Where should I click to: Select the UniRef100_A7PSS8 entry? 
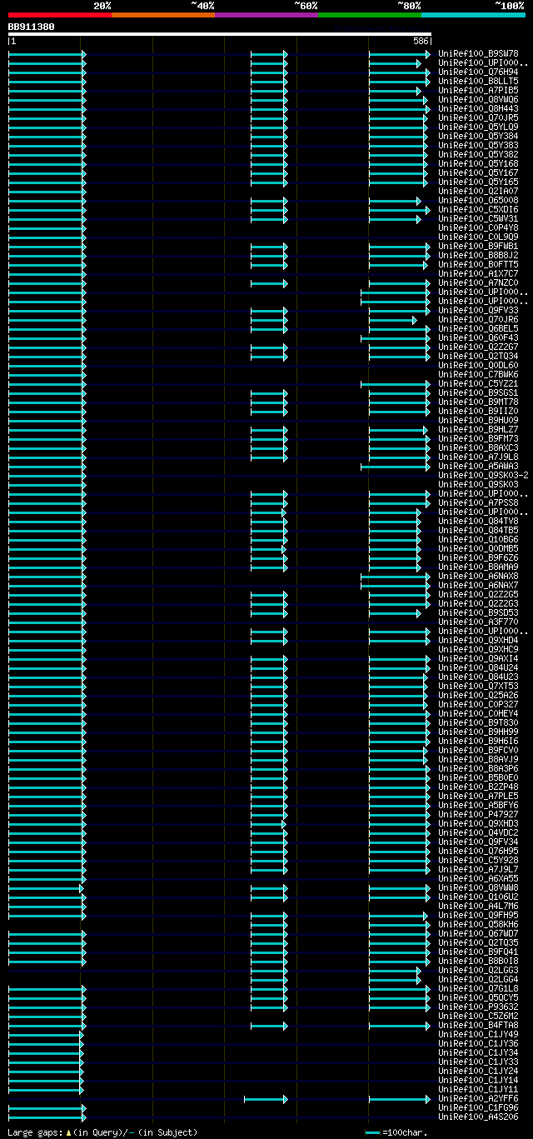(478, 502)
